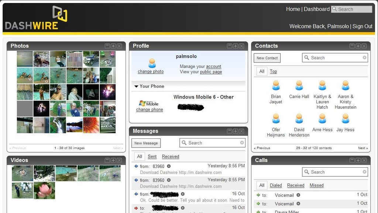This screenshot has height=213, width=378.
Task: Open Arne Hess contact avatar
Action: point(322,118)
